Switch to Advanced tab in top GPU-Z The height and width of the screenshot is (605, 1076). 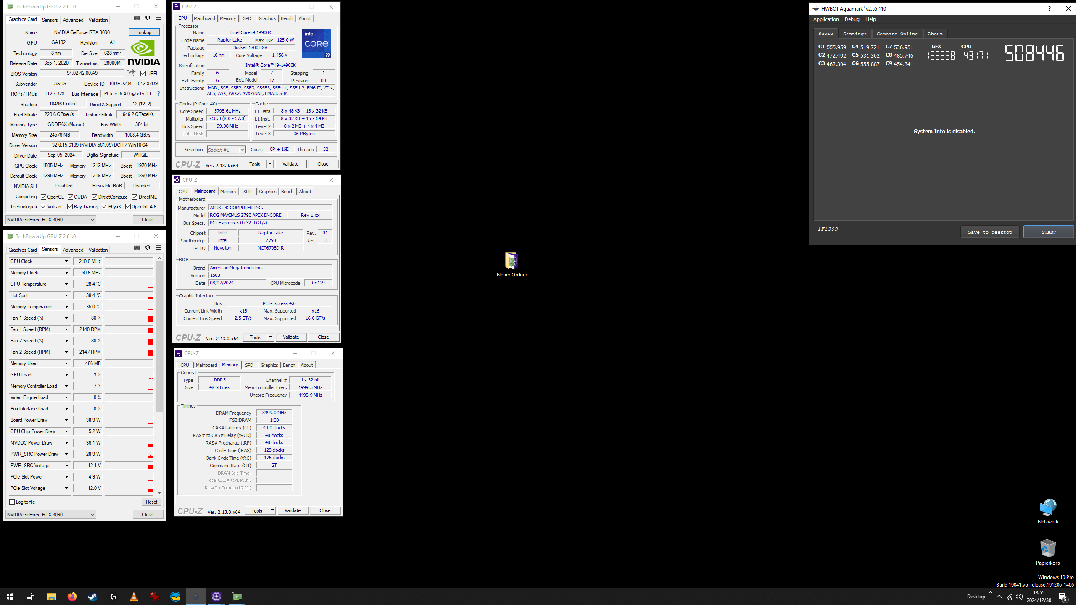pos(73,20)
